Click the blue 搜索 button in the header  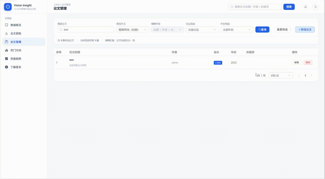click(x=289, y=7)
